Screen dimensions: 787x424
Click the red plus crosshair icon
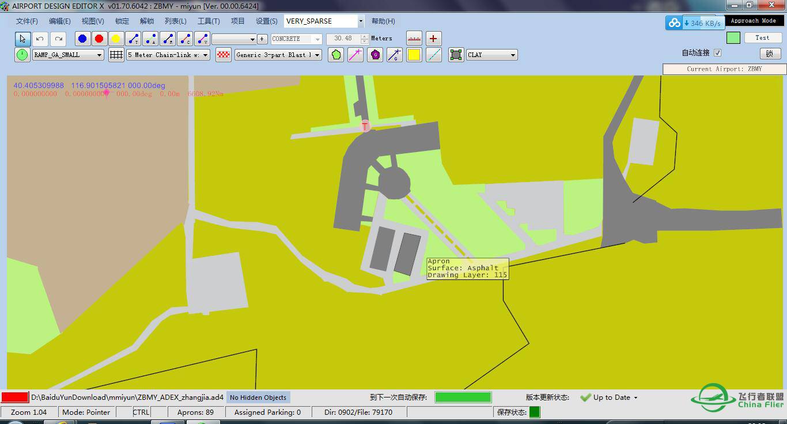point(433,39)
